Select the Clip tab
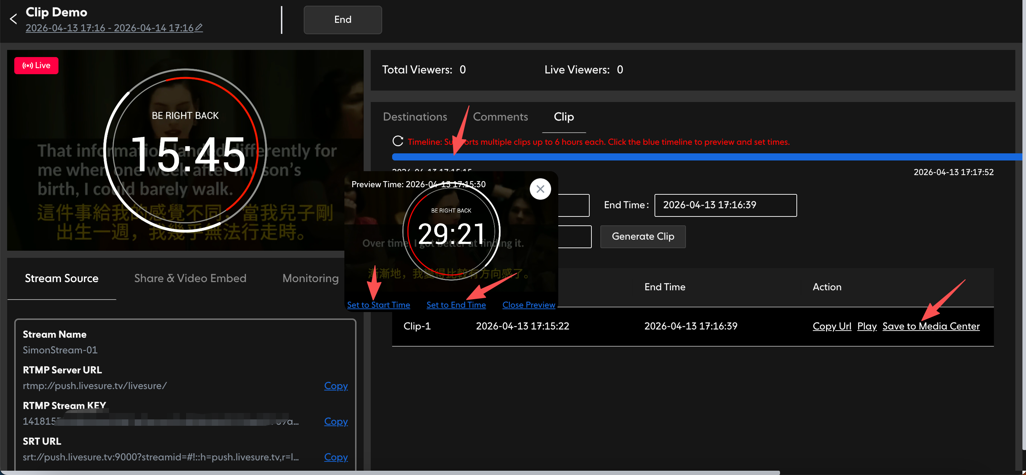The image size is (1026, 475). pos(564,117)
